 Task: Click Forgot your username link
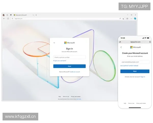pos(60,61)
